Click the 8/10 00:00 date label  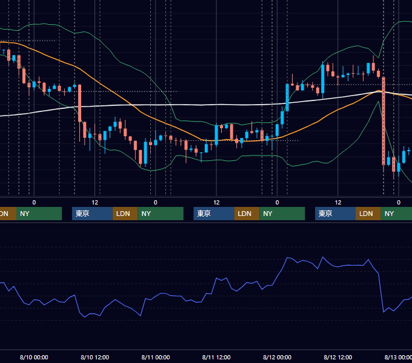coord(34,357)
